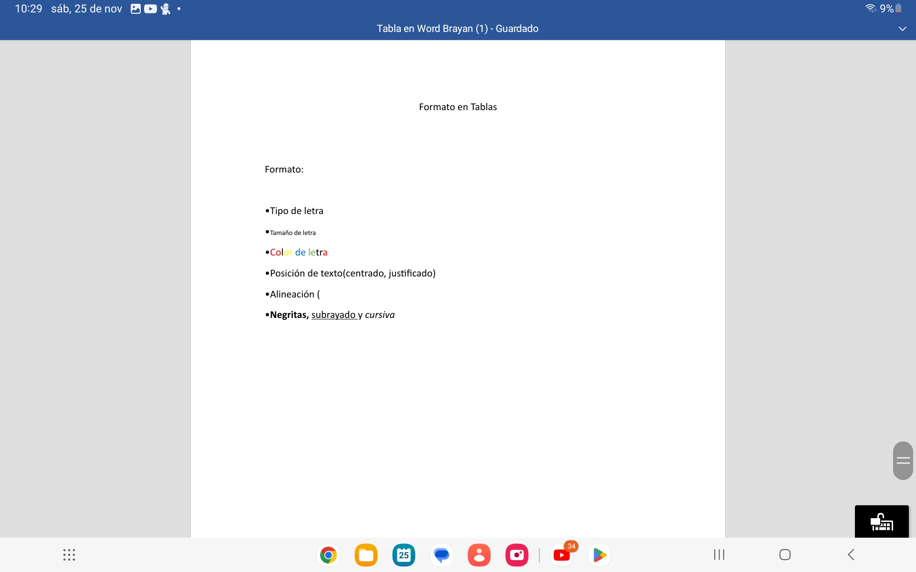Screen dimensions: 916x572
Task: Toggle the floating keyboard button
Action: (x=882, y=522)
